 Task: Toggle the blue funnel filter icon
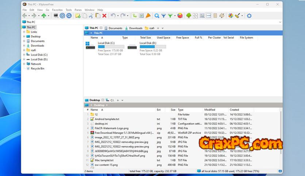coord(164,16)
